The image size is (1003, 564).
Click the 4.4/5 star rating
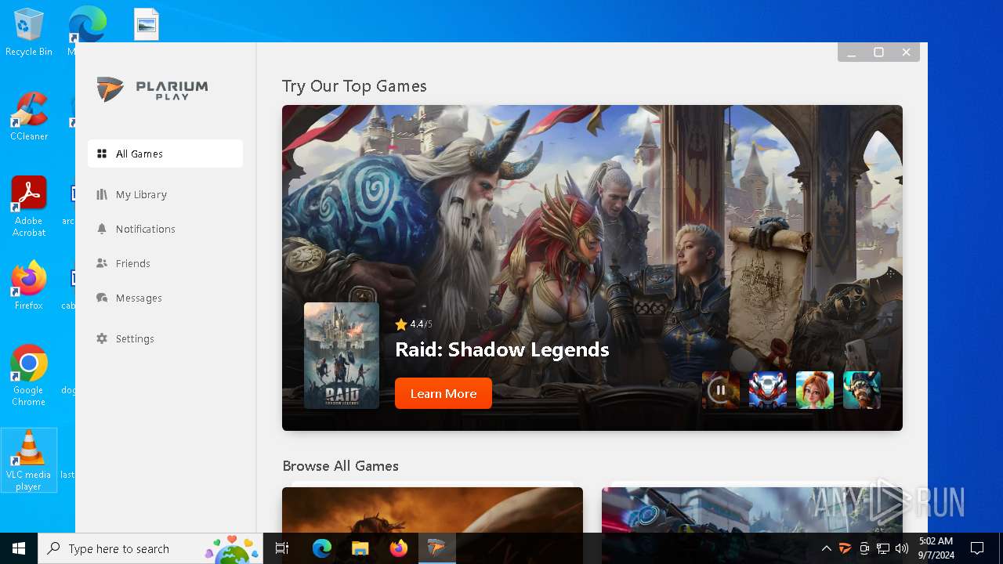[414, 324]
